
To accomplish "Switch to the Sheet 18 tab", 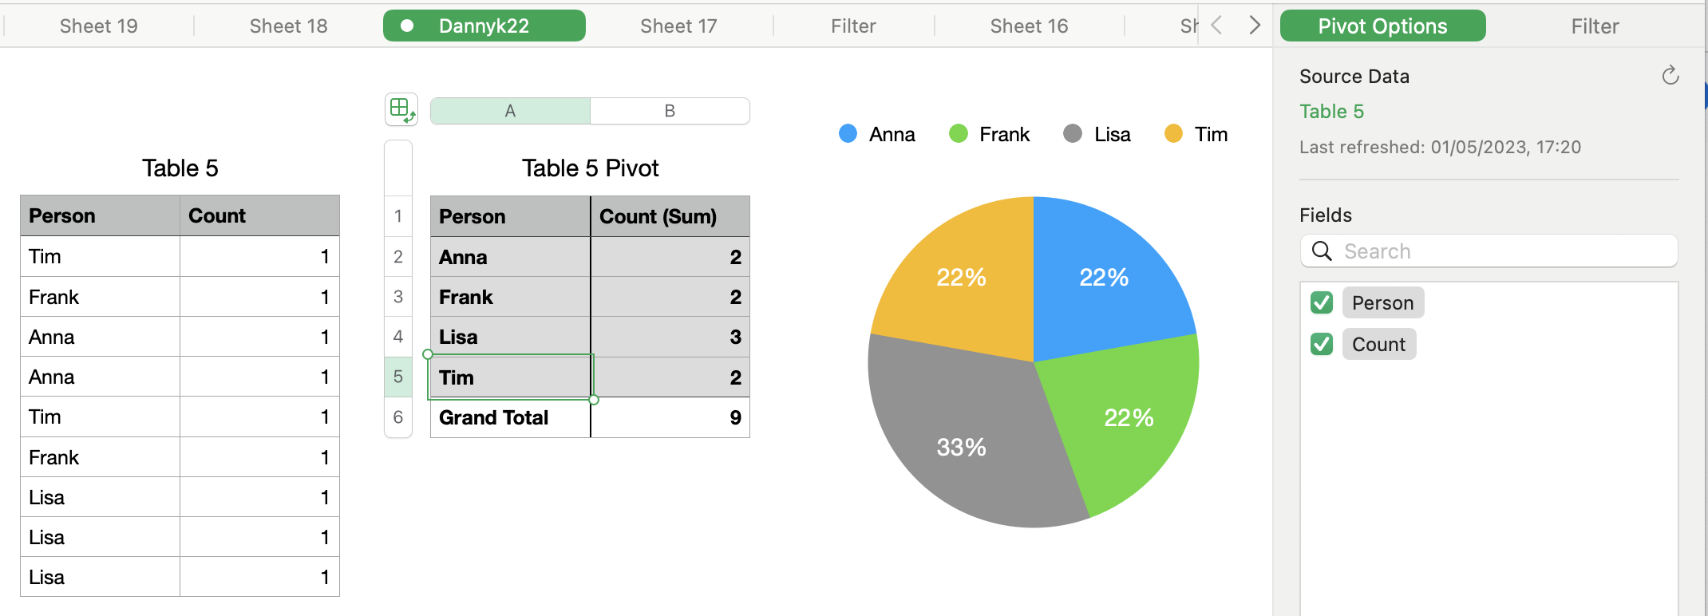I will click(x=288, y=26).
